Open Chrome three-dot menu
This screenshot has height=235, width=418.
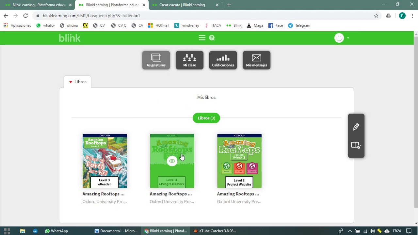click(412, 16)
